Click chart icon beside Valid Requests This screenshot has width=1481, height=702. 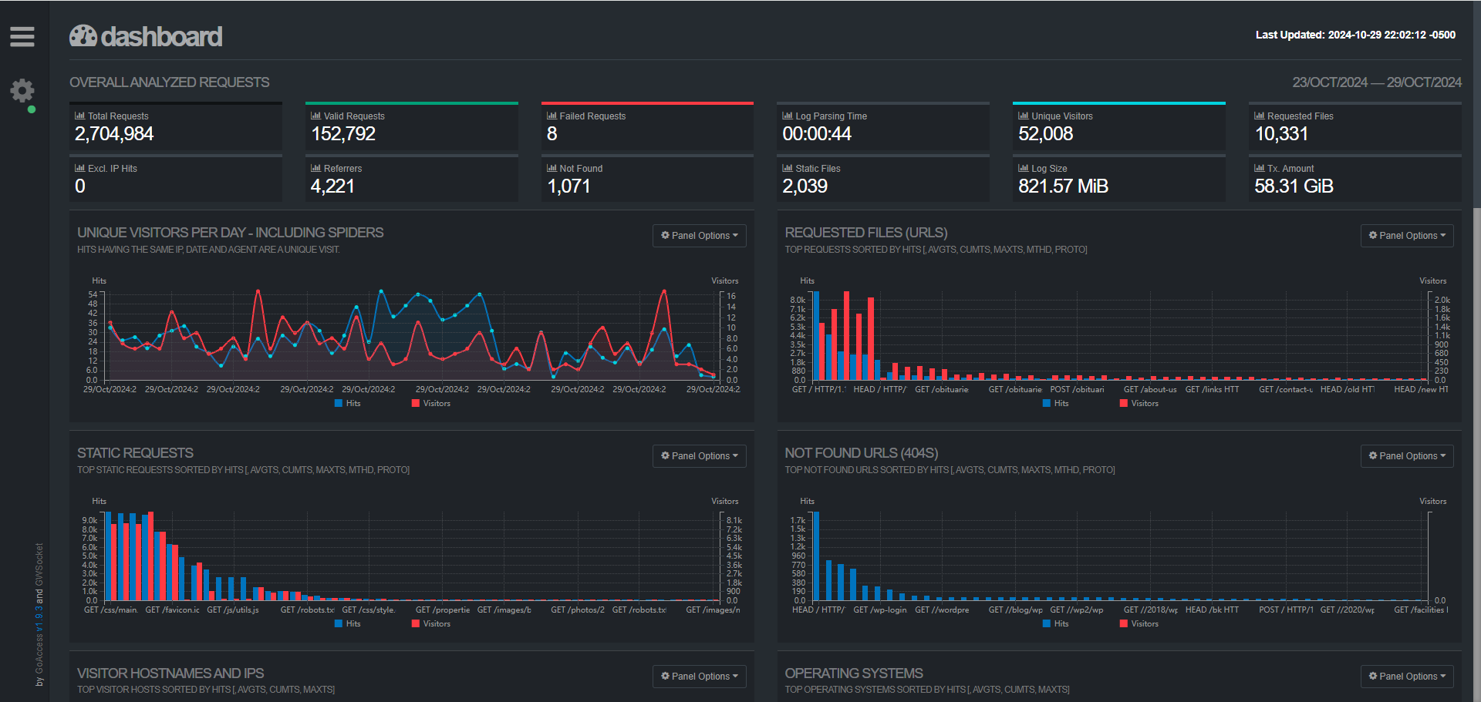pyautogui.click(x=315, y=116)
